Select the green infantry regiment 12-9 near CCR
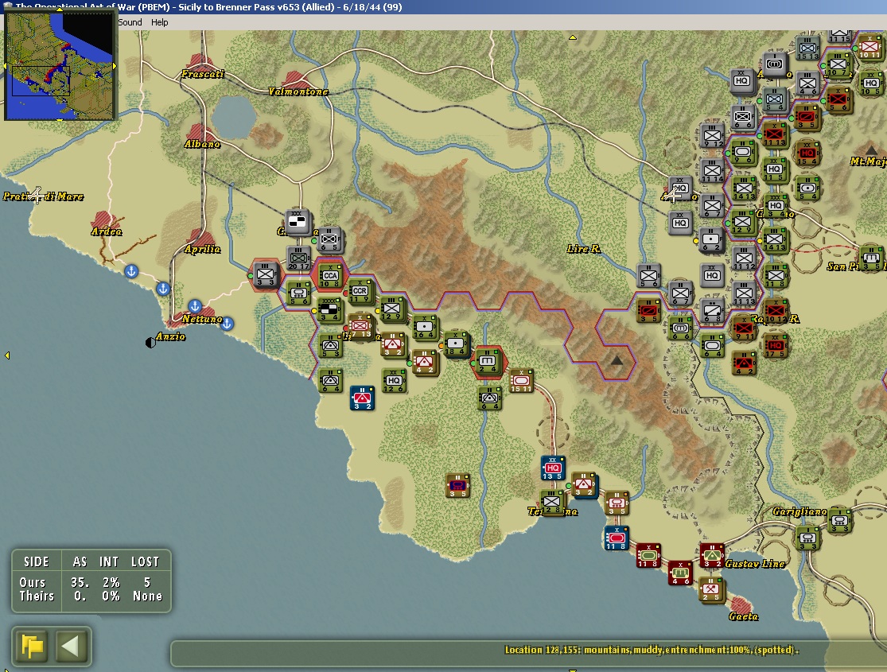 pyautogui.click(x=391, y=309)
